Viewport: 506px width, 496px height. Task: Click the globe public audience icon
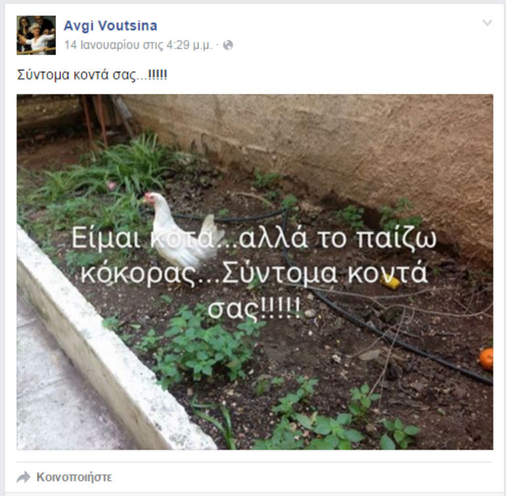coord(228,45)
